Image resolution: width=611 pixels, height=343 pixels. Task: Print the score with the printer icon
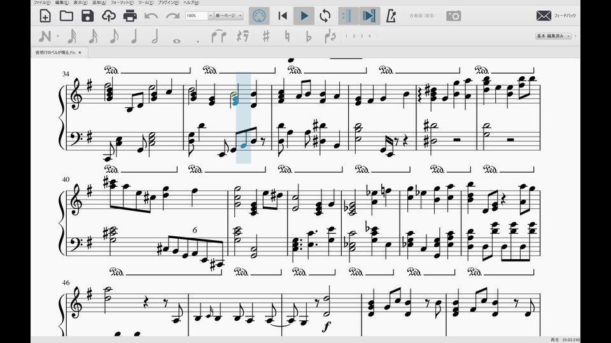coord(130,16)
